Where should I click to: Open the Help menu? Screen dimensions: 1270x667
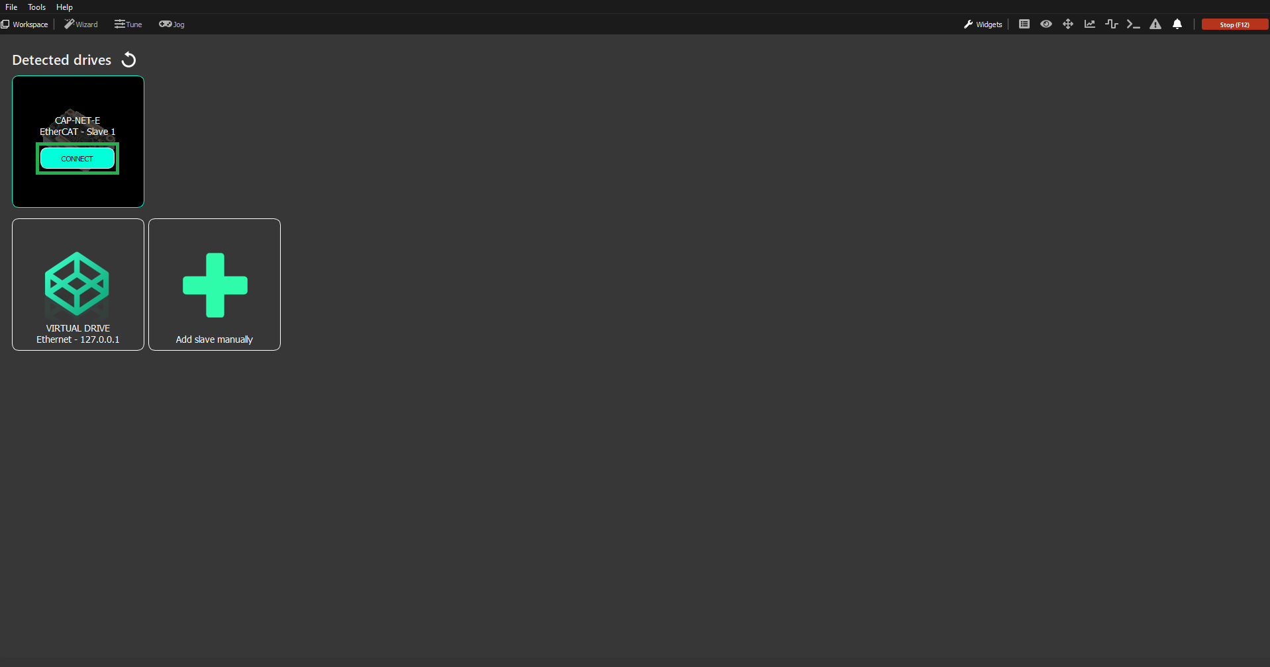(x=64, y=7)
